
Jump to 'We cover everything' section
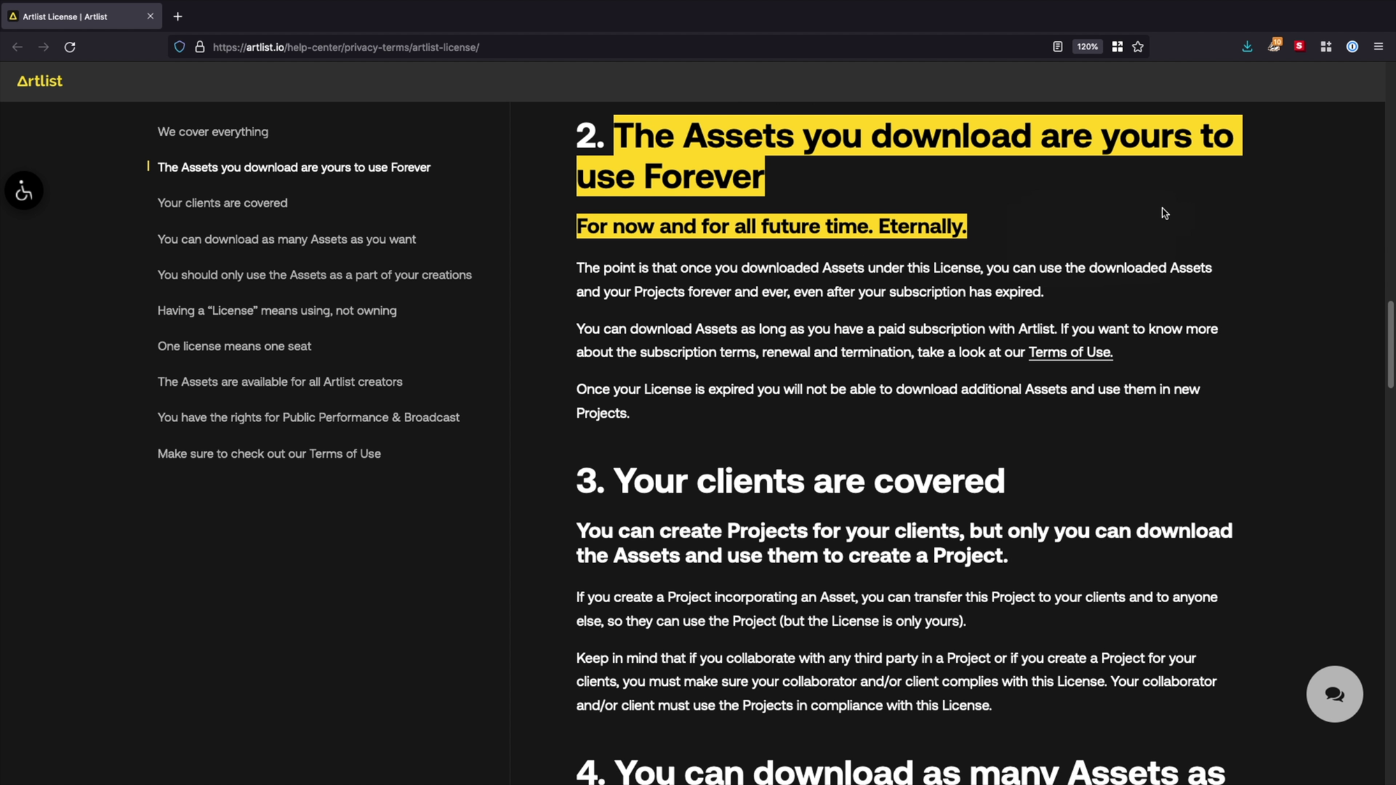pos(213,132)
